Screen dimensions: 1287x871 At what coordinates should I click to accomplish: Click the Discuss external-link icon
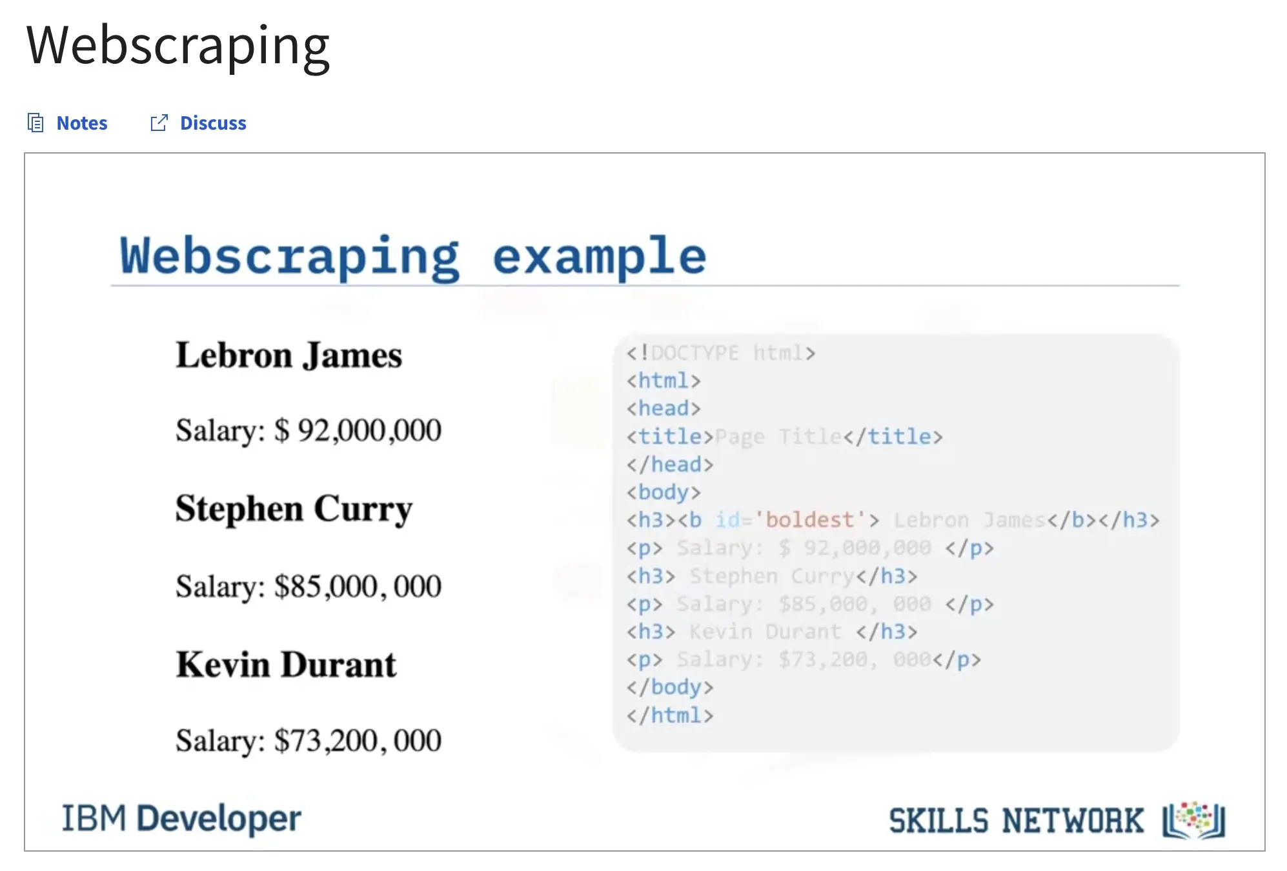click(x=159, y=123)
